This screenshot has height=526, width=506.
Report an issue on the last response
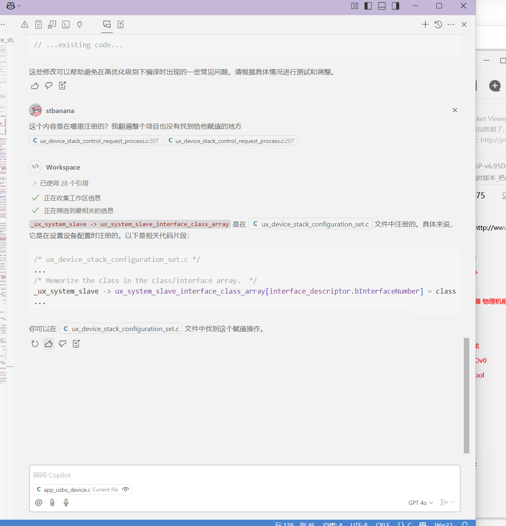pyautogui.click(x=76, y=344)
